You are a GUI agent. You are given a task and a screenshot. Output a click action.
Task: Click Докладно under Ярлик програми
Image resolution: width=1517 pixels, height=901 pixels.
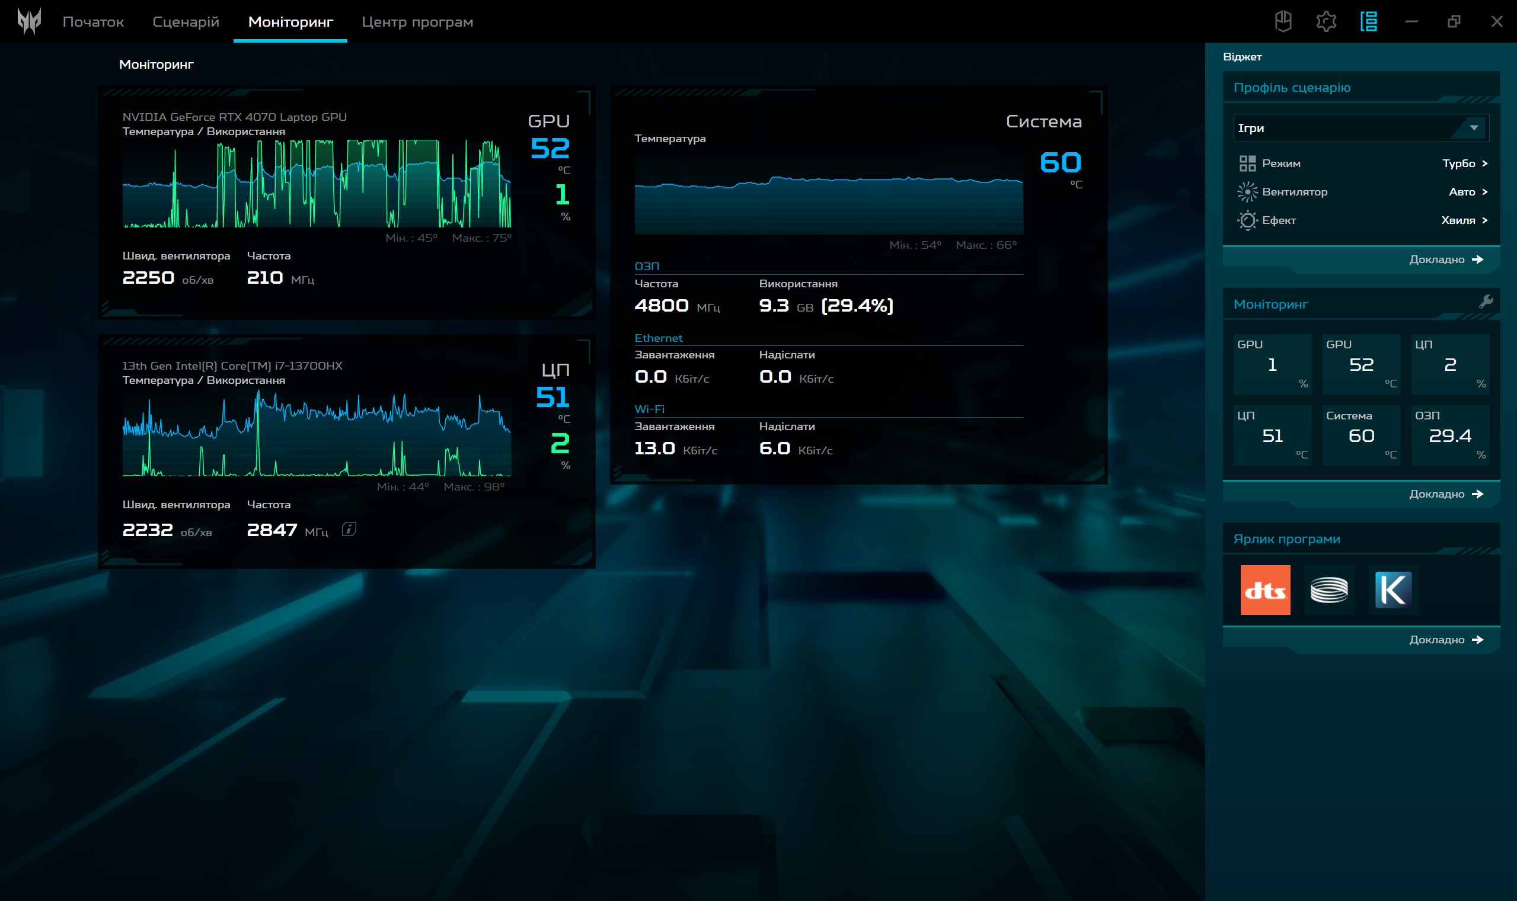[x=1446, y=639]
